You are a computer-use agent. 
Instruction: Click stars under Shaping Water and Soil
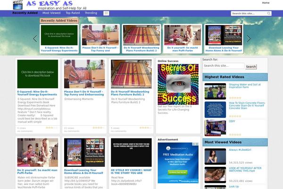tap(235, 98)
